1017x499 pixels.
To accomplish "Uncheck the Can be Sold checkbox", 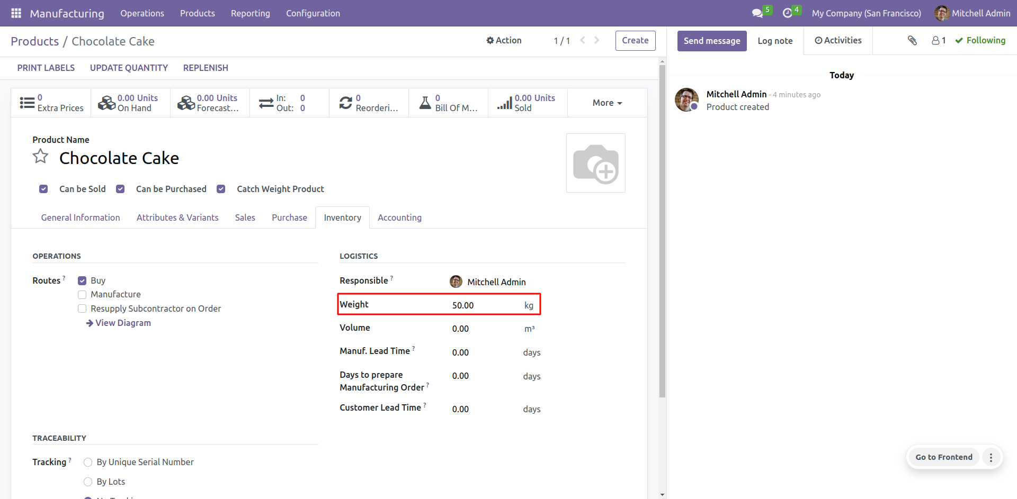I will coord(43,189).
